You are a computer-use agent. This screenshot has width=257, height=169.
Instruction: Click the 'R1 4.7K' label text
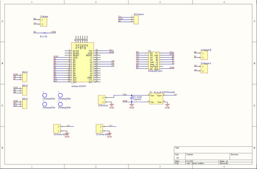(x=44, y=37)
